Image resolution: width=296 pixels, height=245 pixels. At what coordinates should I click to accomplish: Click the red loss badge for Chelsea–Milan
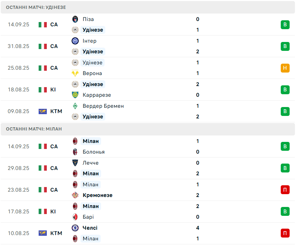[x=285, y=233]
